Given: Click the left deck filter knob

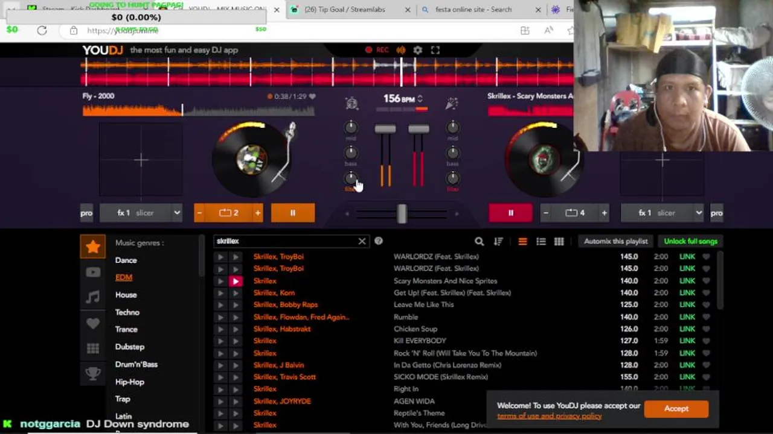Looking at the screenshot, I should click(351, 178).
